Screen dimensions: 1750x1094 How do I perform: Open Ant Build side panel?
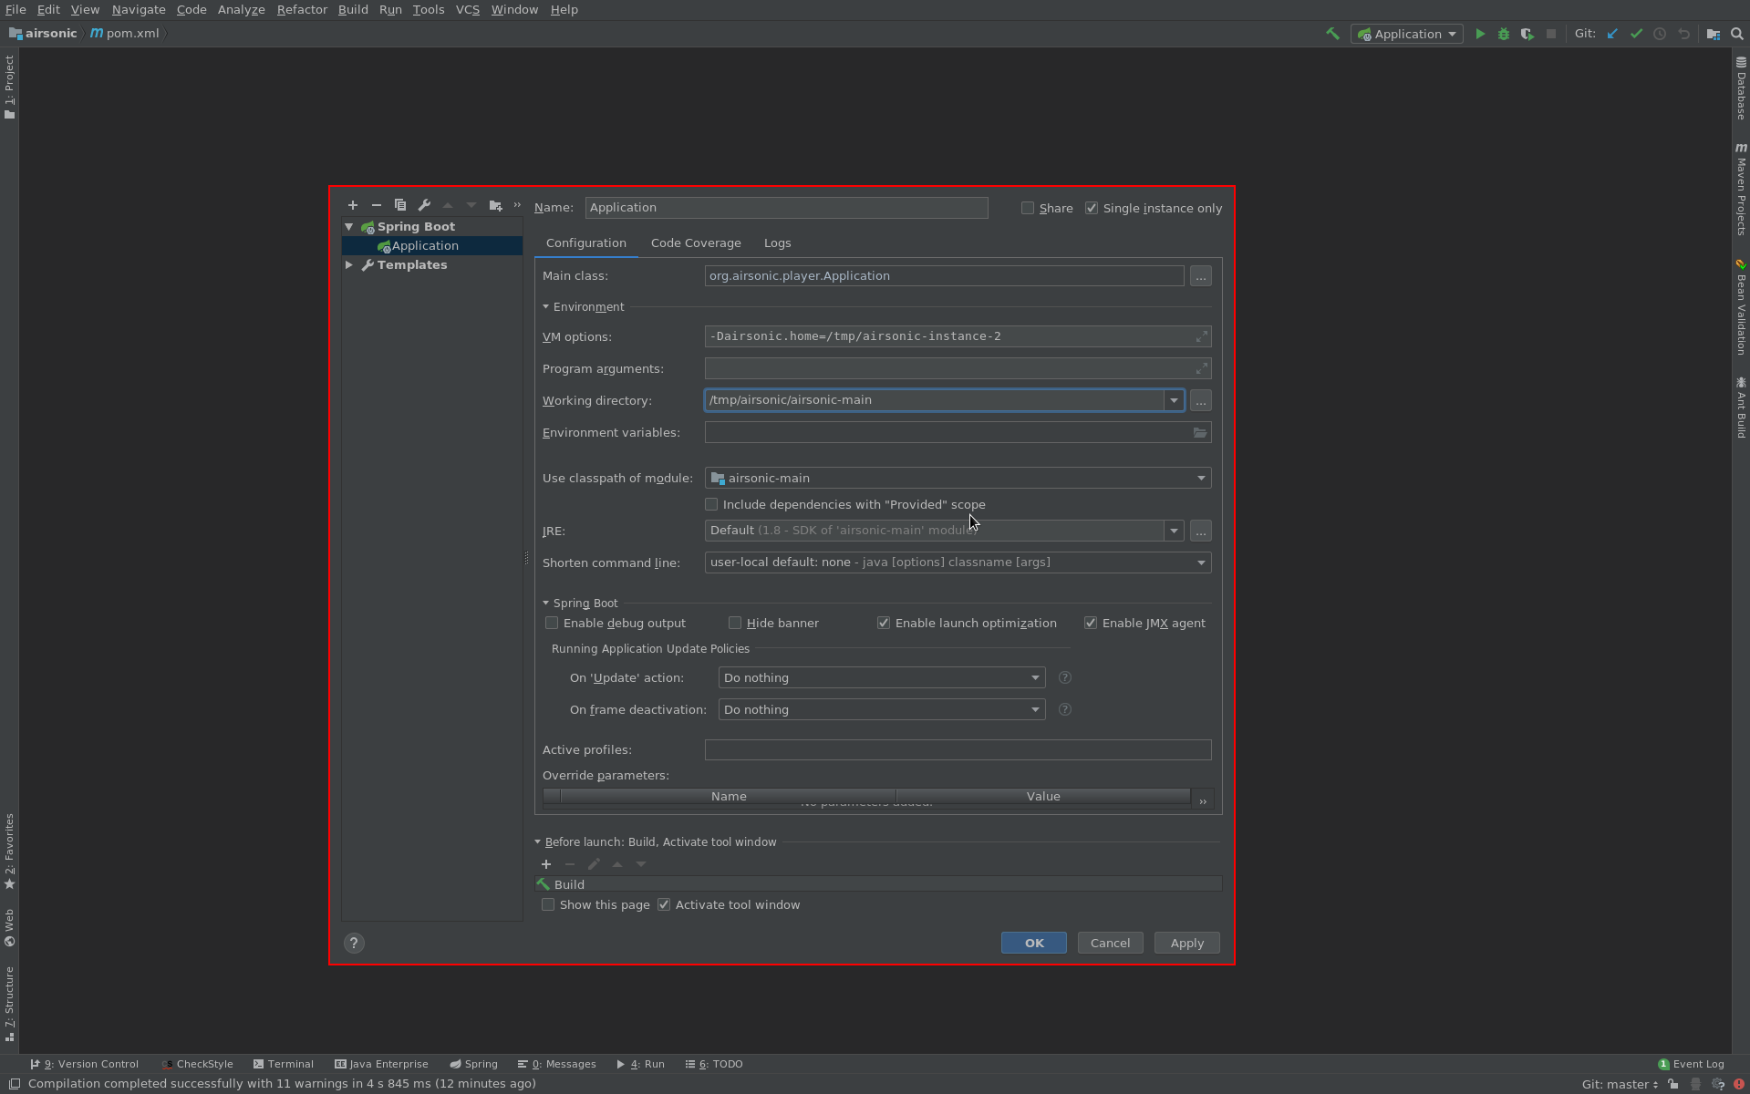[1741, 408]
